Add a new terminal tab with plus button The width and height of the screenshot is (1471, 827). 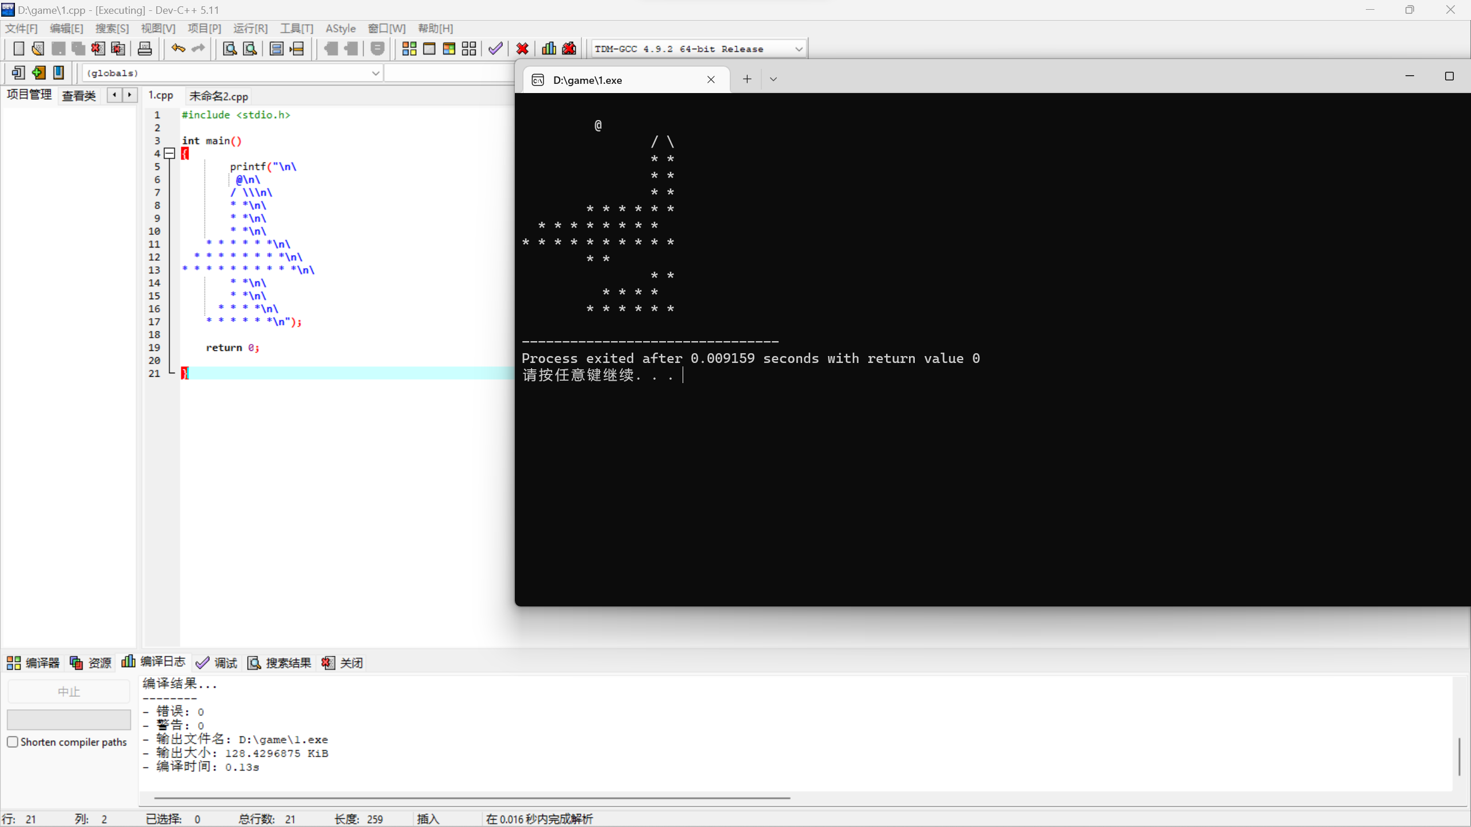tap(747, 79)
